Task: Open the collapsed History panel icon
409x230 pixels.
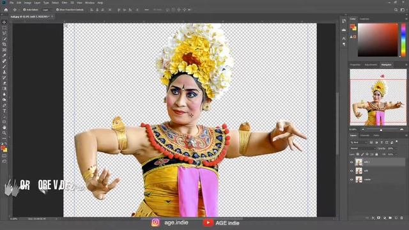Action: (x=344, y=21)
